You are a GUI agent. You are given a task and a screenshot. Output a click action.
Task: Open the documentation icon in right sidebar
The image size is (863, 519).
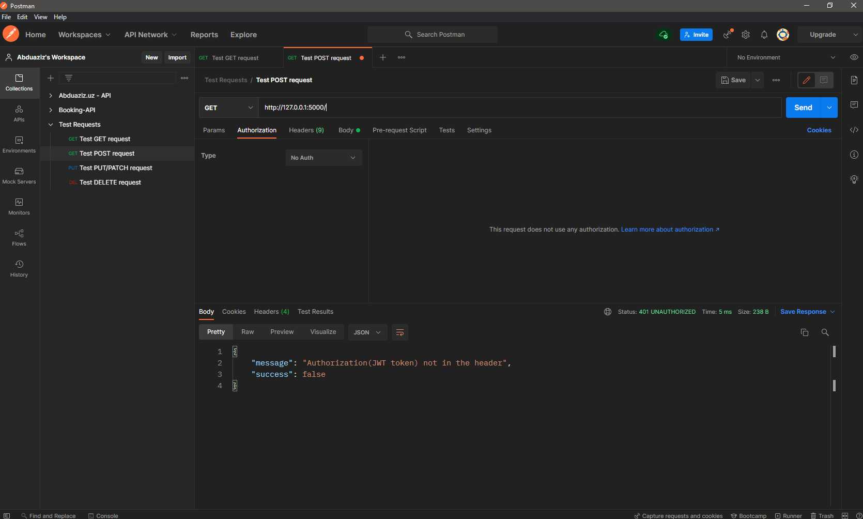pyautogui.click(x=854, y=80)
